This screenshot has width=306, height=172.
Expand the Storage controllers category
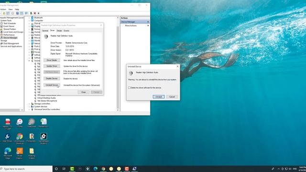click(x=29, y=104)
